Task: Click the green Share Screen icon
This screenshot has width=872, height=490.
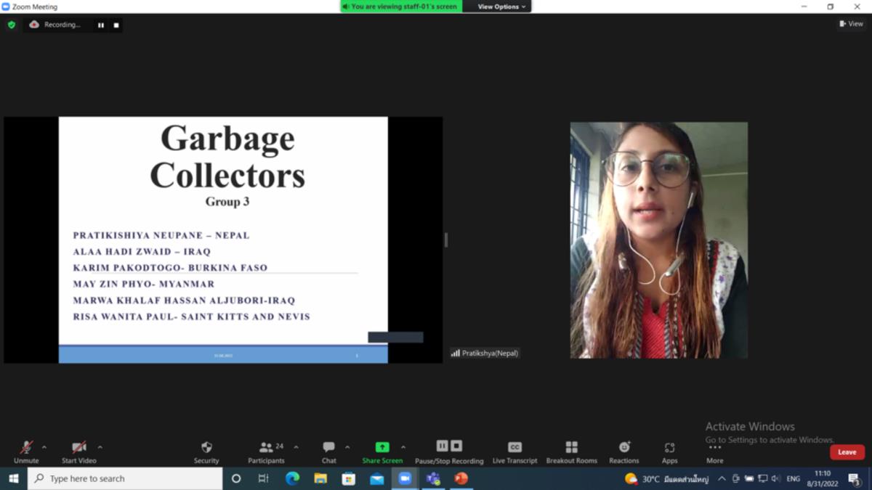Action: click(x=382, y=447)
